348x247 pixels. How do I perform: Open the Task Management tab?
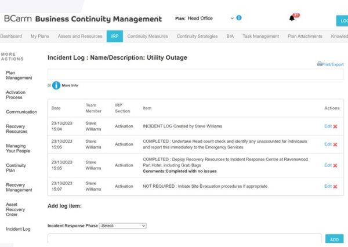pos(260,36)
